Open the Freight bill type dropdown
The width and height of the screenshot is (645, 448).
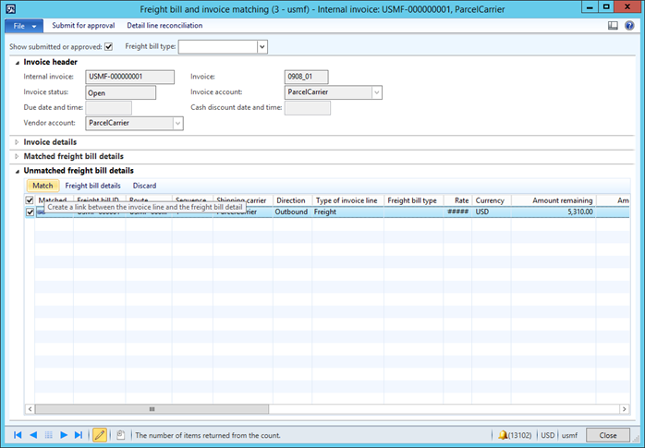point(262,46)
